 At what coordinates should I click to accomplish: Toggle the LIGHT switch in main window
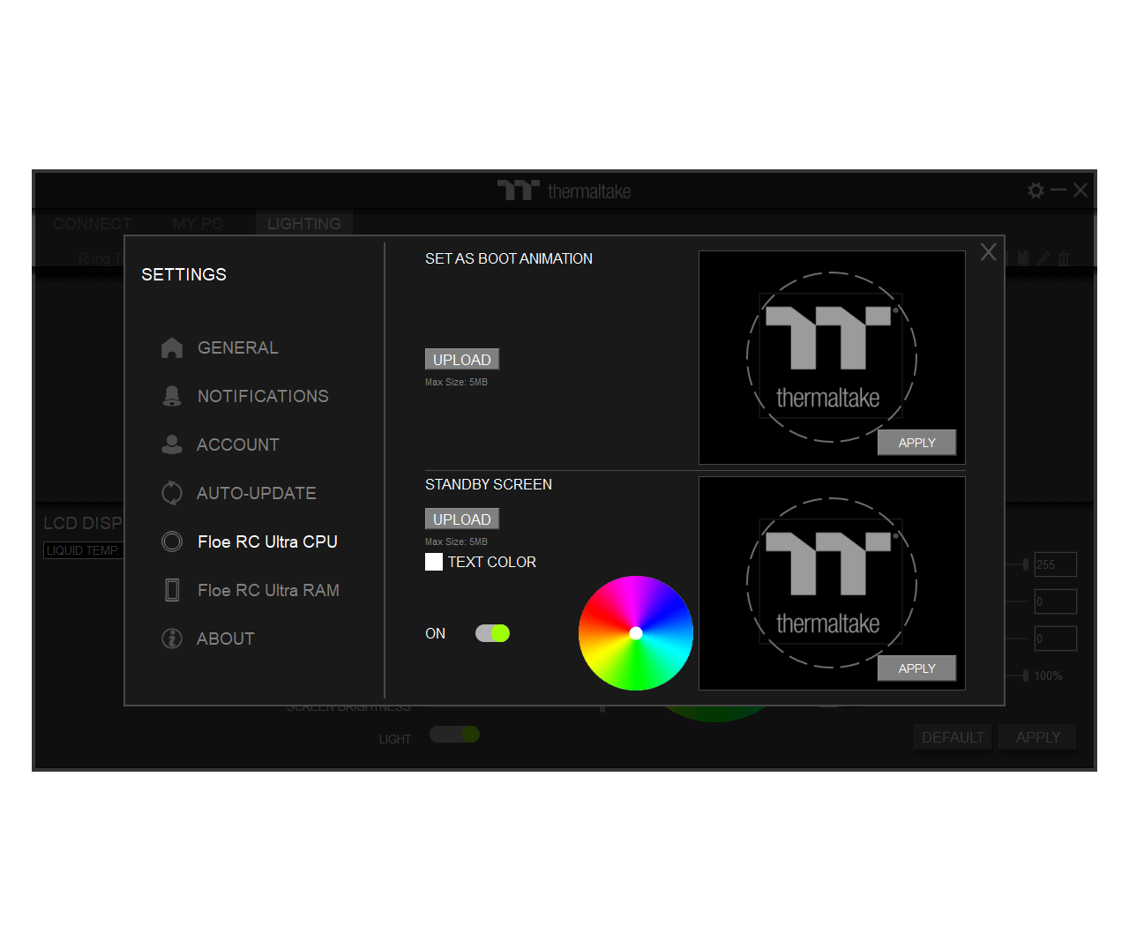click(454, 735)
